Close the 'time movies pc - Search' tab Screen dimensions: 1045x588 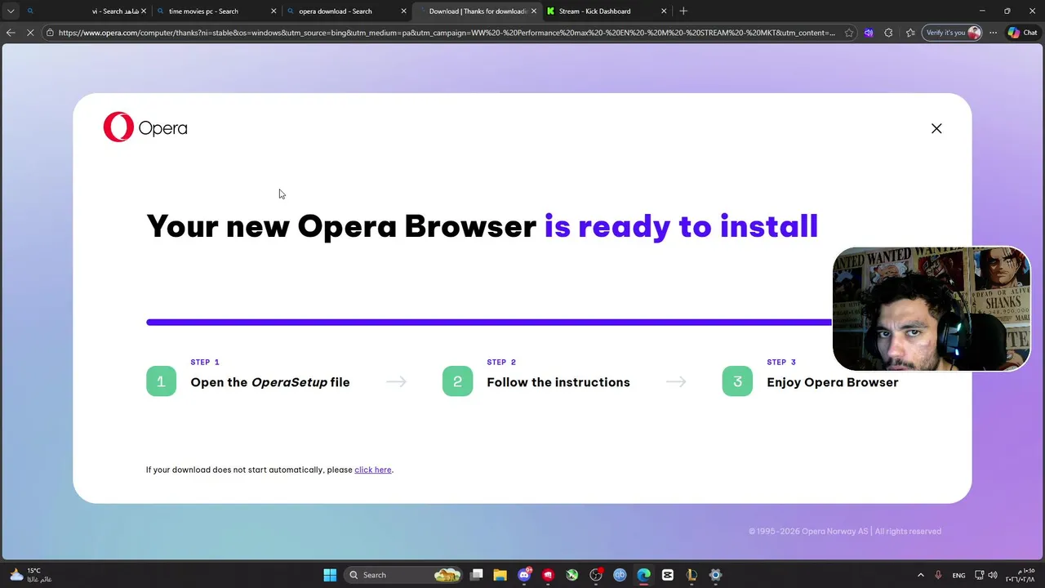273,11
